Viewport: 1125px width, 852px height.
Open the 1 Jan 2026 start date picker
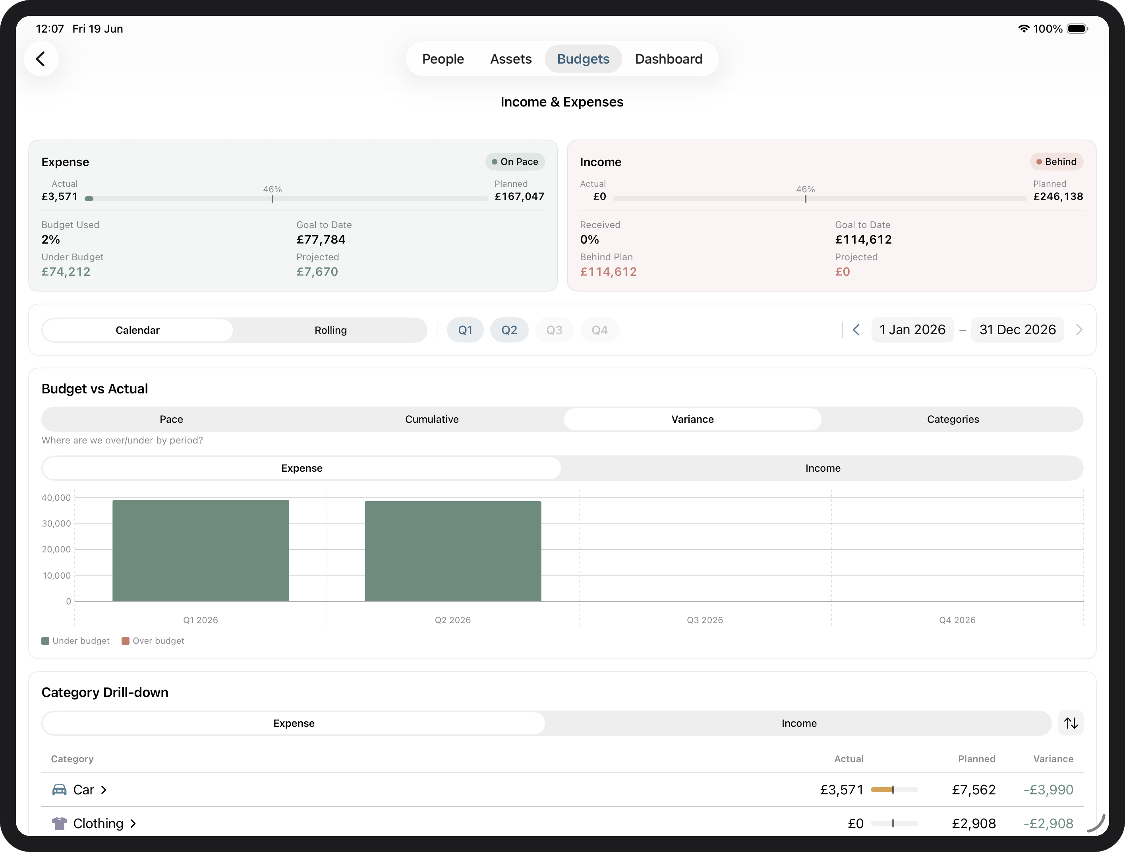(912, 329)
